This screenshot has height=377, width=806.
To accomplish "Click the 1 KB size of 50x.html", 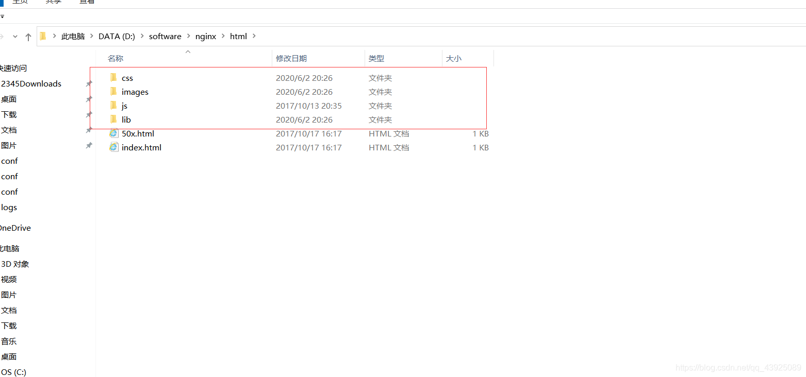I will [x=481, y=134].
